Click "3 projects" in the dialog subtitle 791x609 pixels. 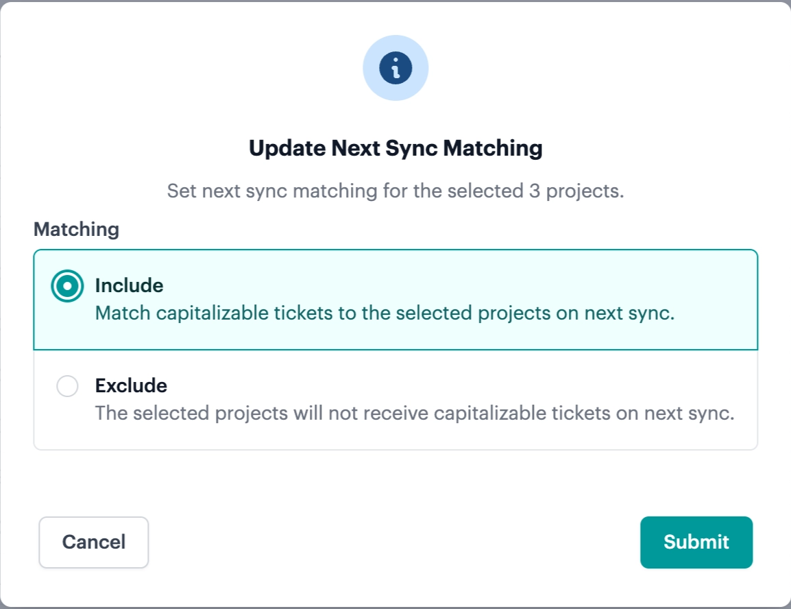pyautogui.click(x=576, y=191)
